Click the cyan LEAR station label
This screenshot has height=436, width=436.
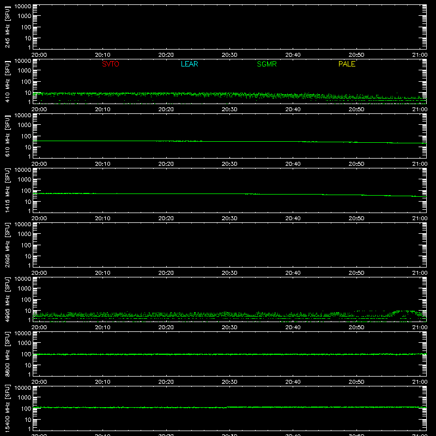(x=189, y=64)
